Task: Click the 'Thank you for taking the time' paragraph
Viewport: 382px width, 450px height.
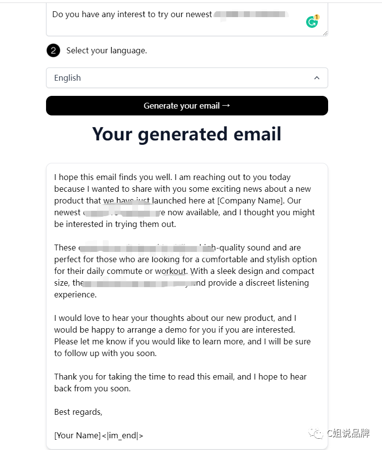Action: pyautogui.click(x=180, y=382)
